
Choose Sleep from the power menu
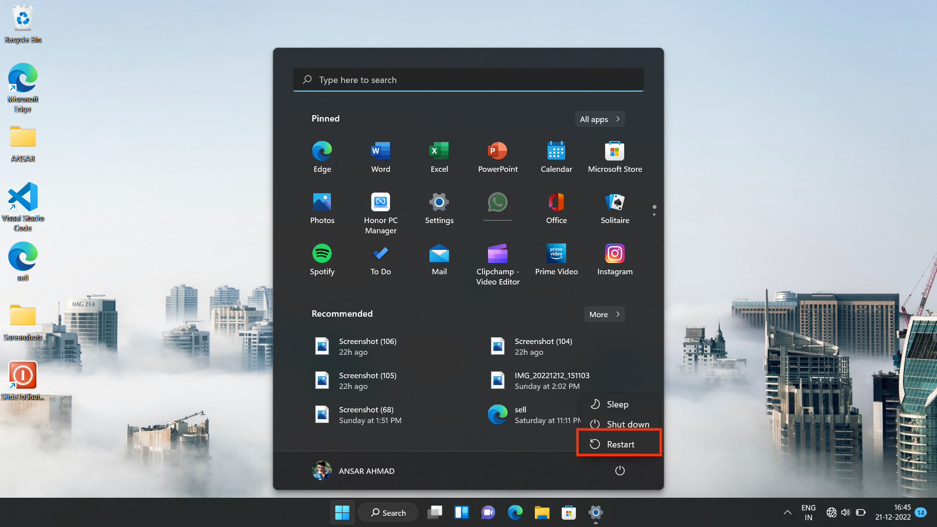(617, 404)
